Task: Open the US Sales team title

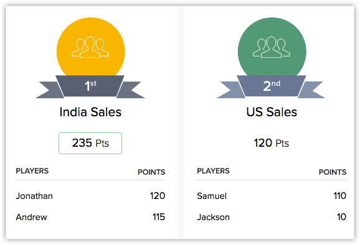Action: tap(272, 112)
